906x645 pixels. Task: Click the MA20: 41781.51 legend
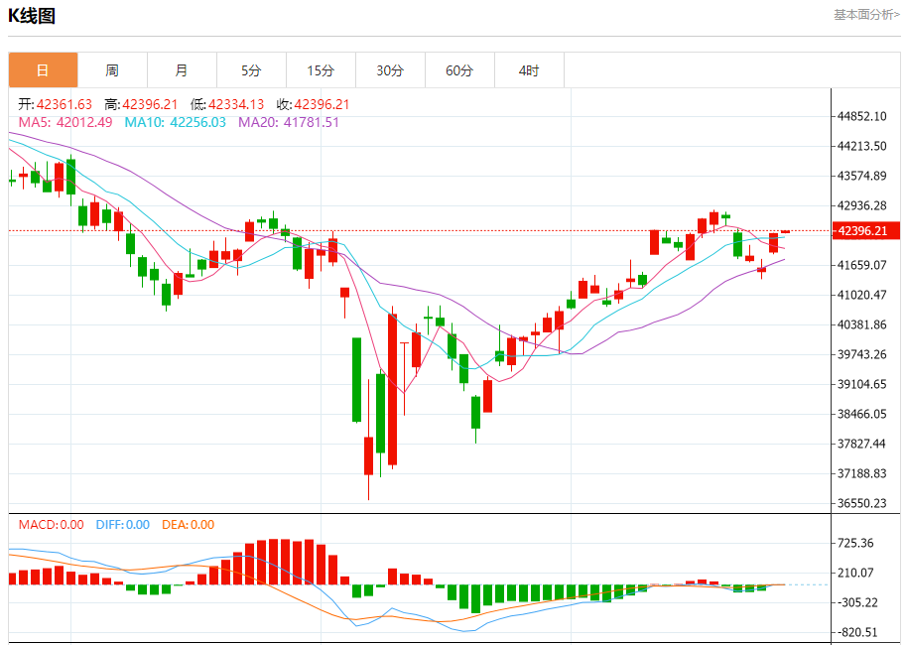(x=289, y=122)
